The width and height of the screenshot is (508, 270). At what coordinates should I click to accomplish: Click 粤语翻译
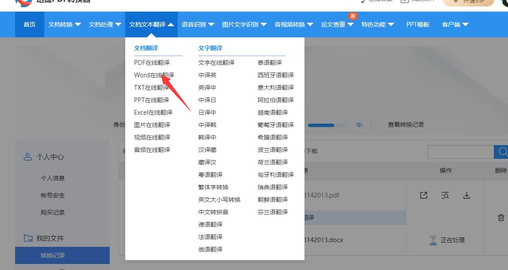point(210,175)
